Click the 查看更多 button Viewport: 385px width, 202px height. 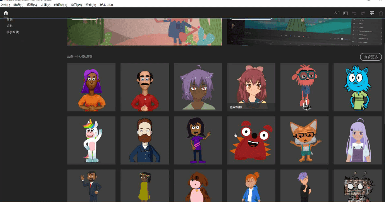click(x=371, y=57)
